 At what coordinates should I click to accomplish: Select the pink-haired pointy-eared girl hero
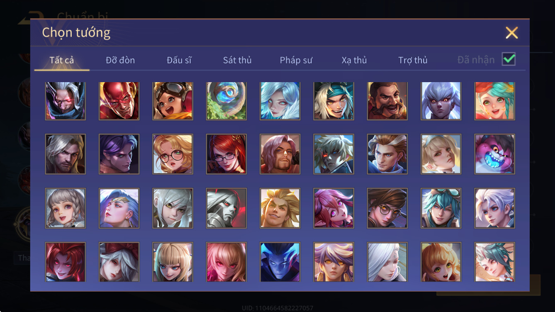[x=334, y=208]
